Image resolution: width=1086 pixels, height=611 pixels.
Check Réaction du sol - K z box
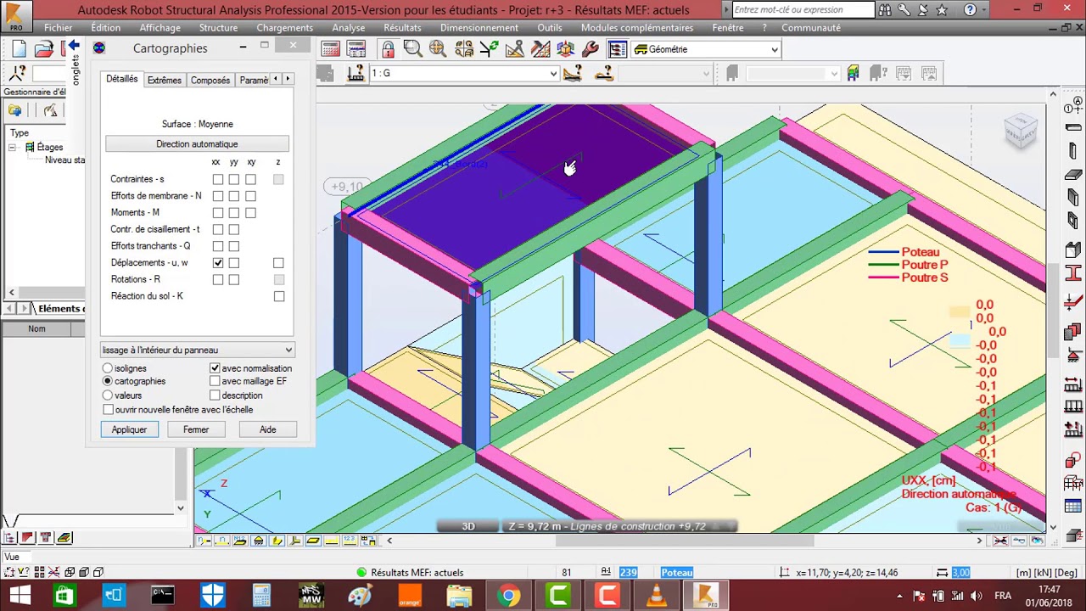pos(279,296)
